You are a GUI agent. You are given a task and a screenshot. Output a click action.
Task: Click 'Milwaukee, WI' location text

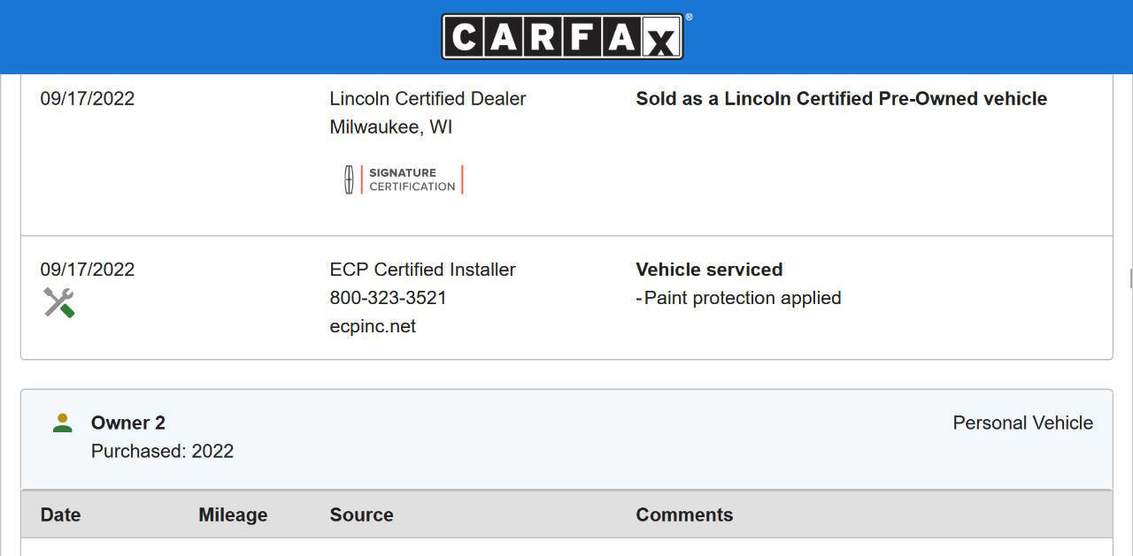pos(390,126)
